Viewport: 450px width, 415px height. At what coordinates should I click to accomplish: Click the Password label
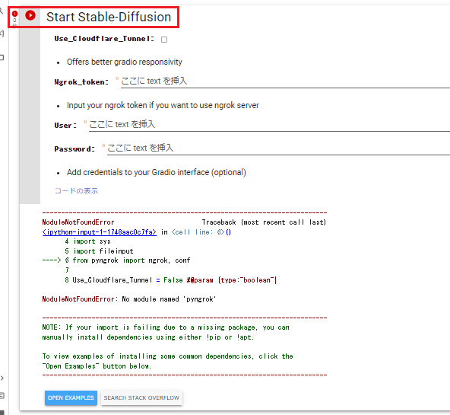tap(74, 149)
